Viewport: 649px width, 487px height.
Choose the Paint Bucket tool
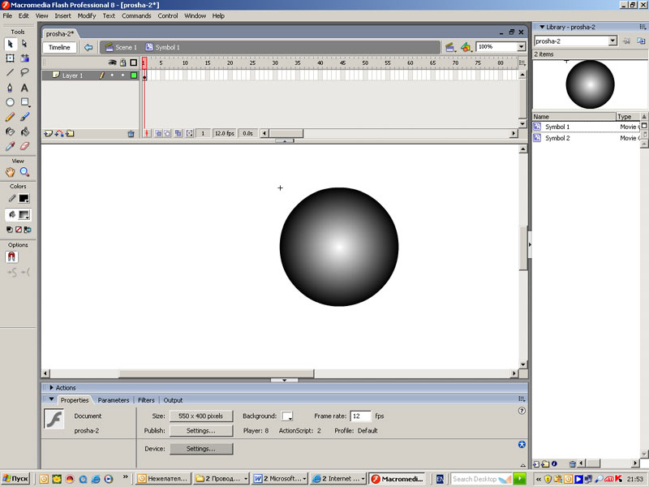24,131
